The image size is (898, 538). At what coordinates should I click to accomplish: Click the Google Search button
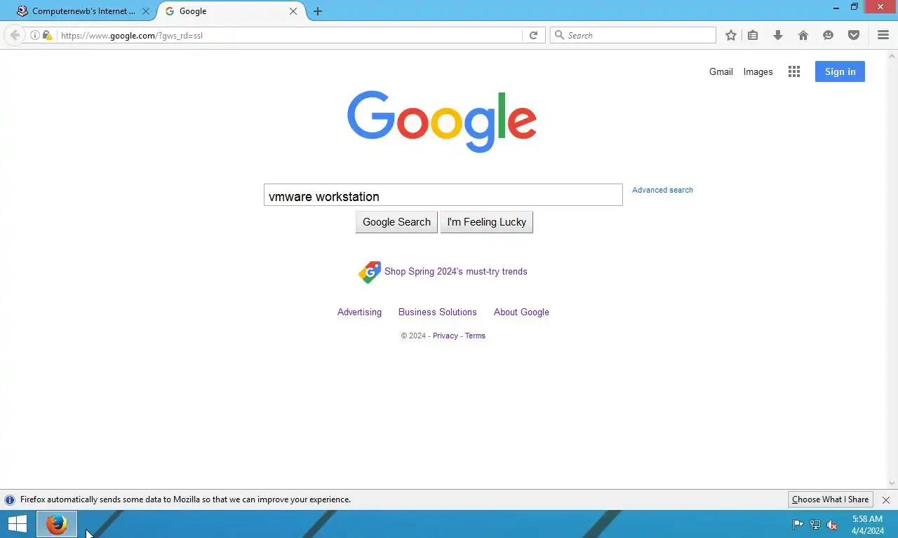click(396, 222)
